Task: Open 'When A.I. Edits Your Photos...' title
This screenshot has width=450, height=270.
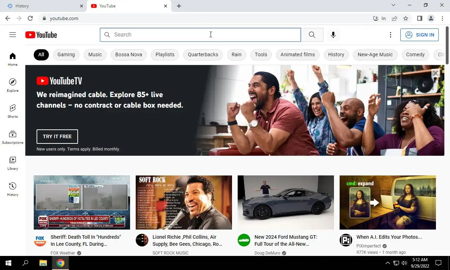Action: coord(389,237)
